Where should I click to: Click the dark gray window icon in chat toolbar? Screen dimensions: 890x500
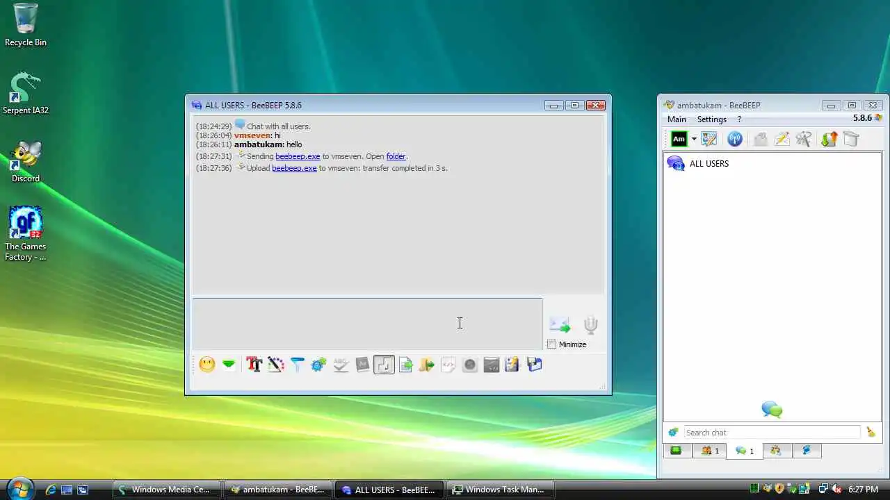click(492, 365)
